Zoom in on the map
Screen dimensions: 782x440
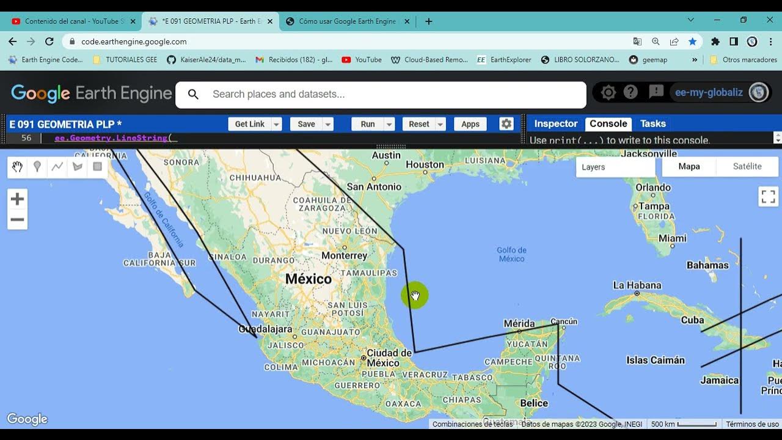tap(17, 199)
